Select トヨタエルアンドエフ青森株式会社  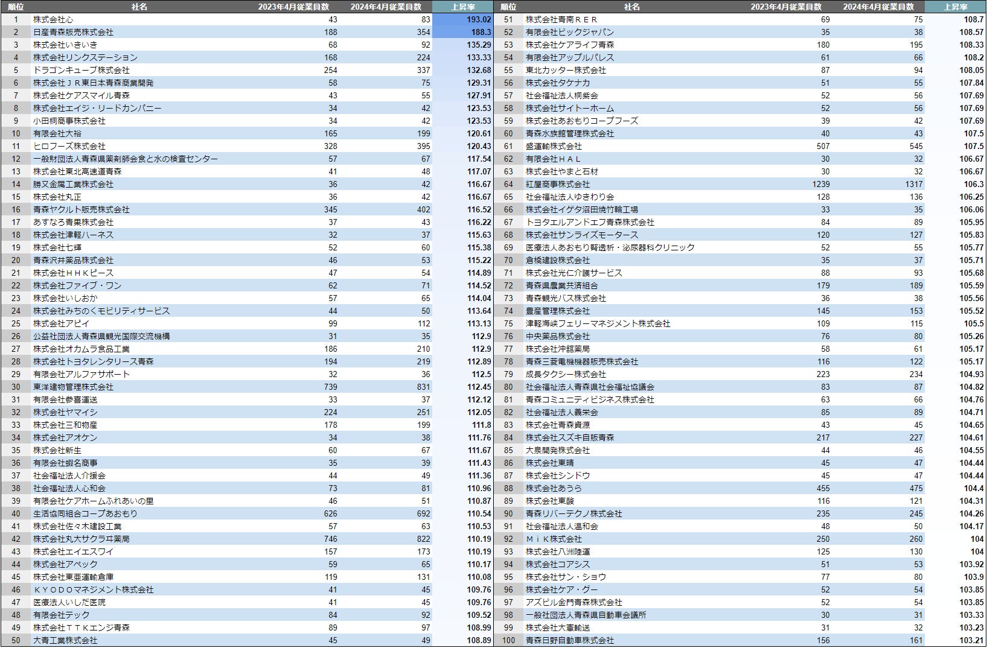tap(590, 222)
